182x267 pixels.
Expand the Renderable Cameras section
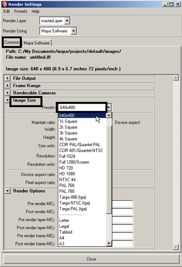click(8, 93)
